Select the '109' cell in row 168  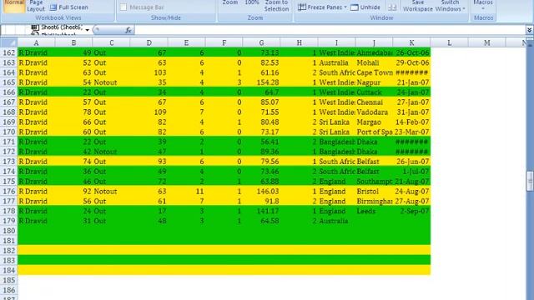(149, 112)
